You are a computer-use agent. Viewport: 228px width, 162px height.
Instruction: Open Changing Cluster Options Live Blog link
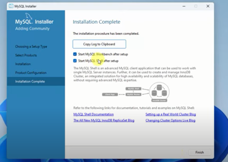170,120
